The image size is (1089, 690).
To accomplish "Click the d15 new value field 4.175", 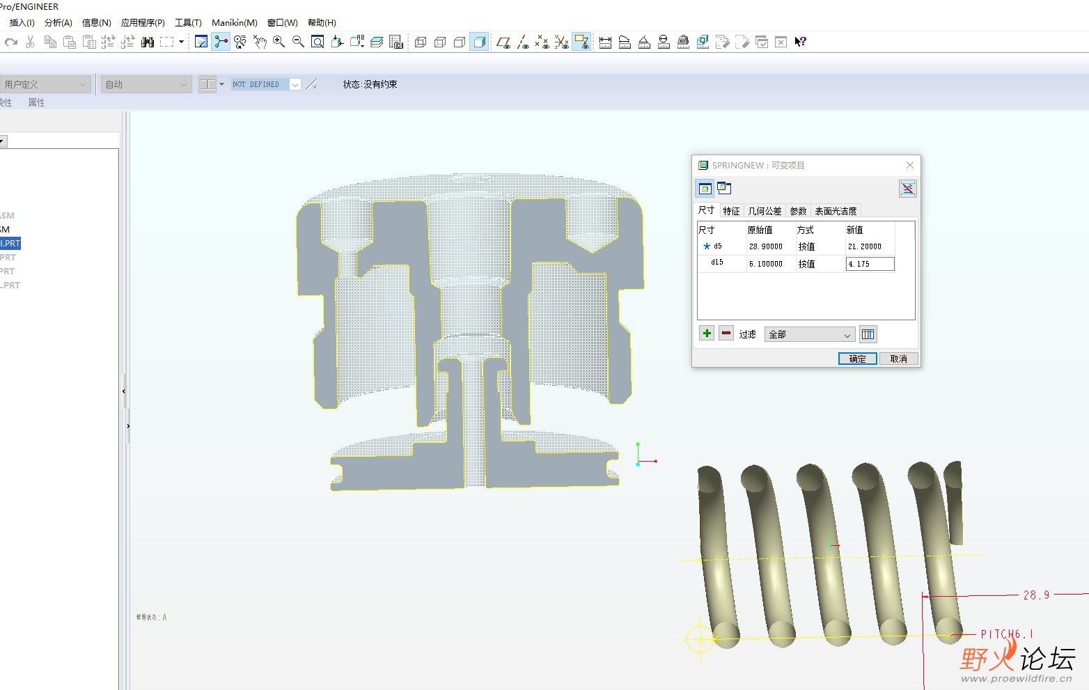I will [870, 264].
